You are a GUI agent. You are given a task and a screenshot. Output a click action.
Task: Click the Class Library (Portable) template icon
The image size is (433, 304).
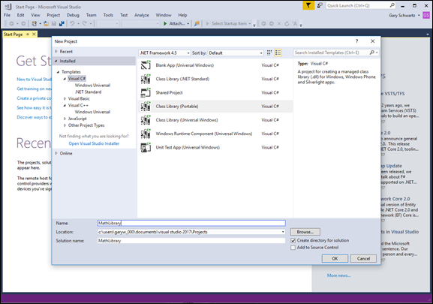pos(146,107)
